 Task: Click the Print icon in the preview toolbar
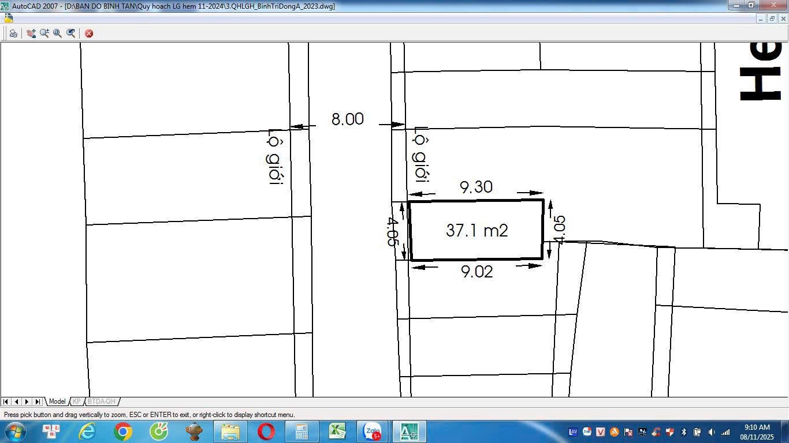click(13, 33)
